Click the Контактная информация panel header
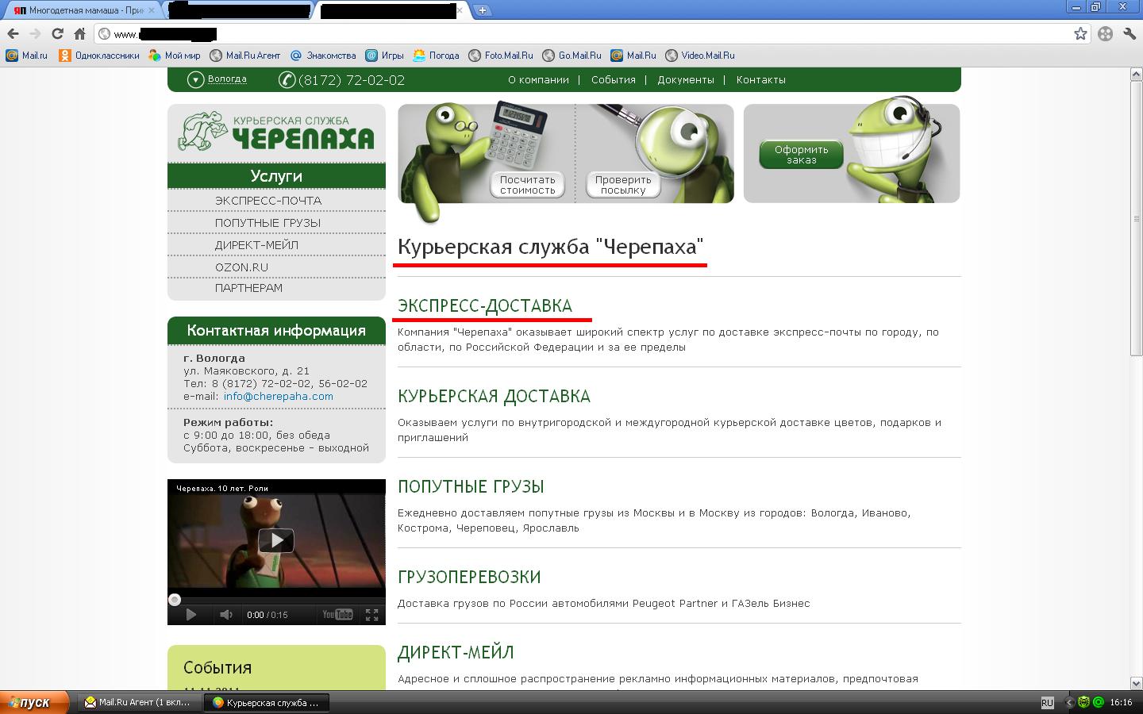 coord(276,331)
